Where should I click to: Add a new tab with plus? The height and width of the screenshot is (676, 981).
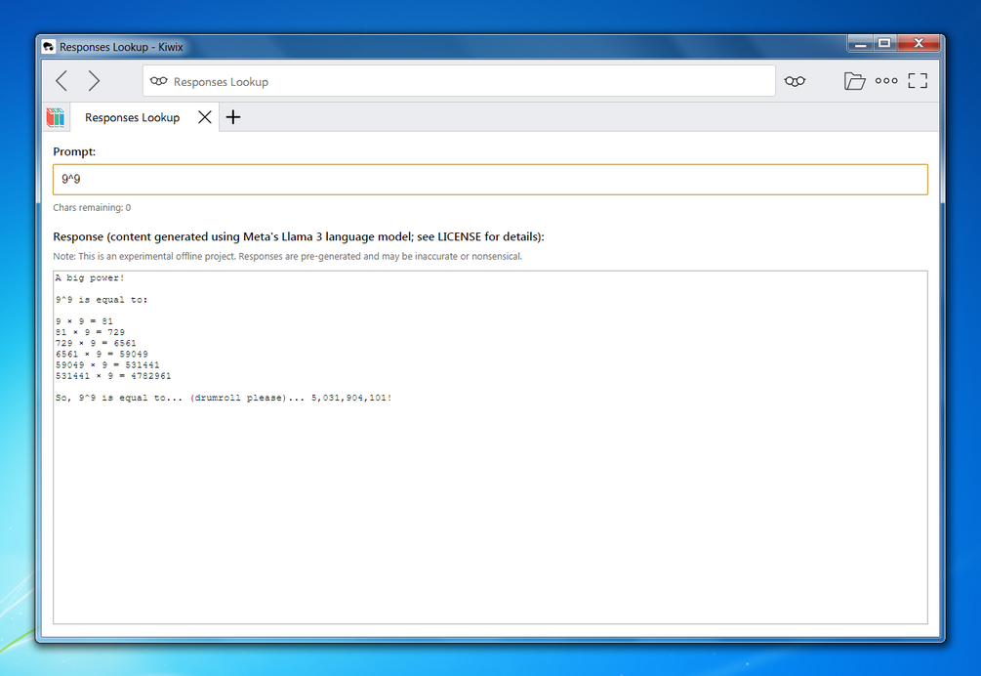[x=233, y=117]
